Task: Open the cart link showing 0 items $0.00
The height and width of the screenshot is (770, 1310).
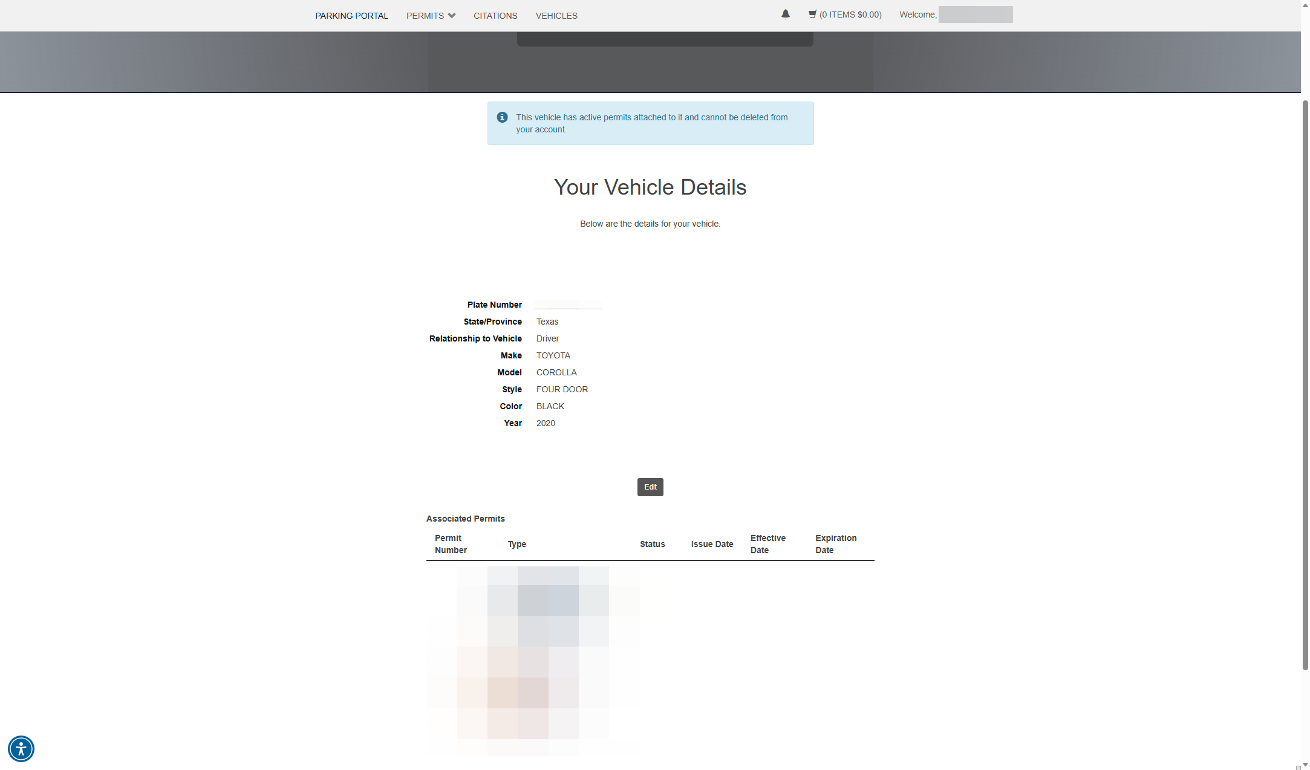Action: click(845, 15)
